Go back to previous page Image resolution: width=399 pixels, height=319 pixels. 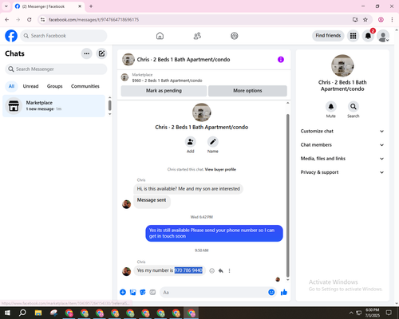coord(7,20)
